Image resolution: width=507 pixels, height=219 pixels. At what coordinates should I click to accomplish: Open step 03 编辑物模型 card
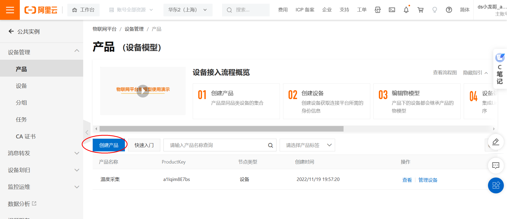pyautogui.click(x=417, y=101)
